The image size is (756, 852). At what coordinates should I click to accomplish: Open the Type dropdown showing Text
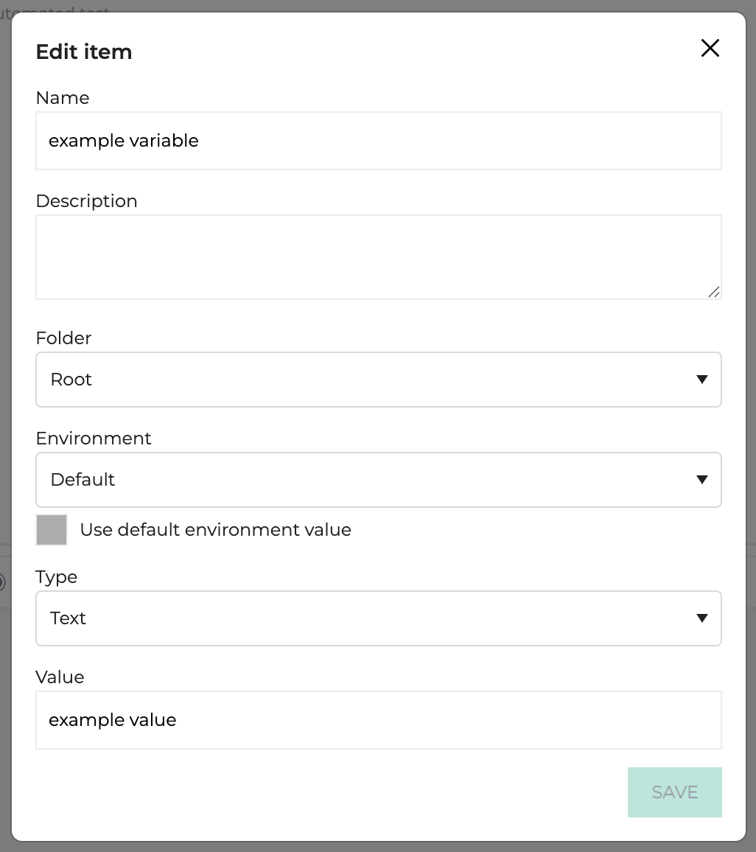click(379, 618)
